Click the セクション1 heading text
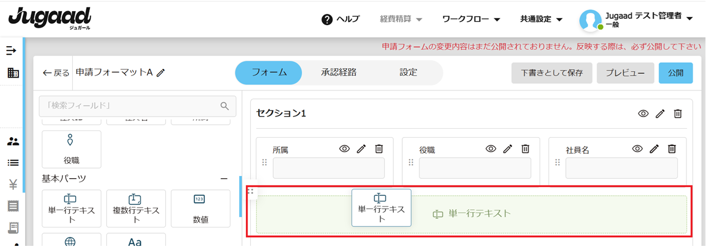The height and width of the screenshot is (247, 706). point(281,113)
